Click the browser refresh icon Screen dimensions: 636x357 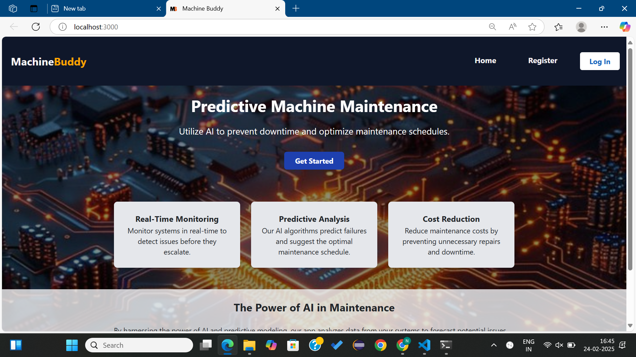[x=36, y=27]
